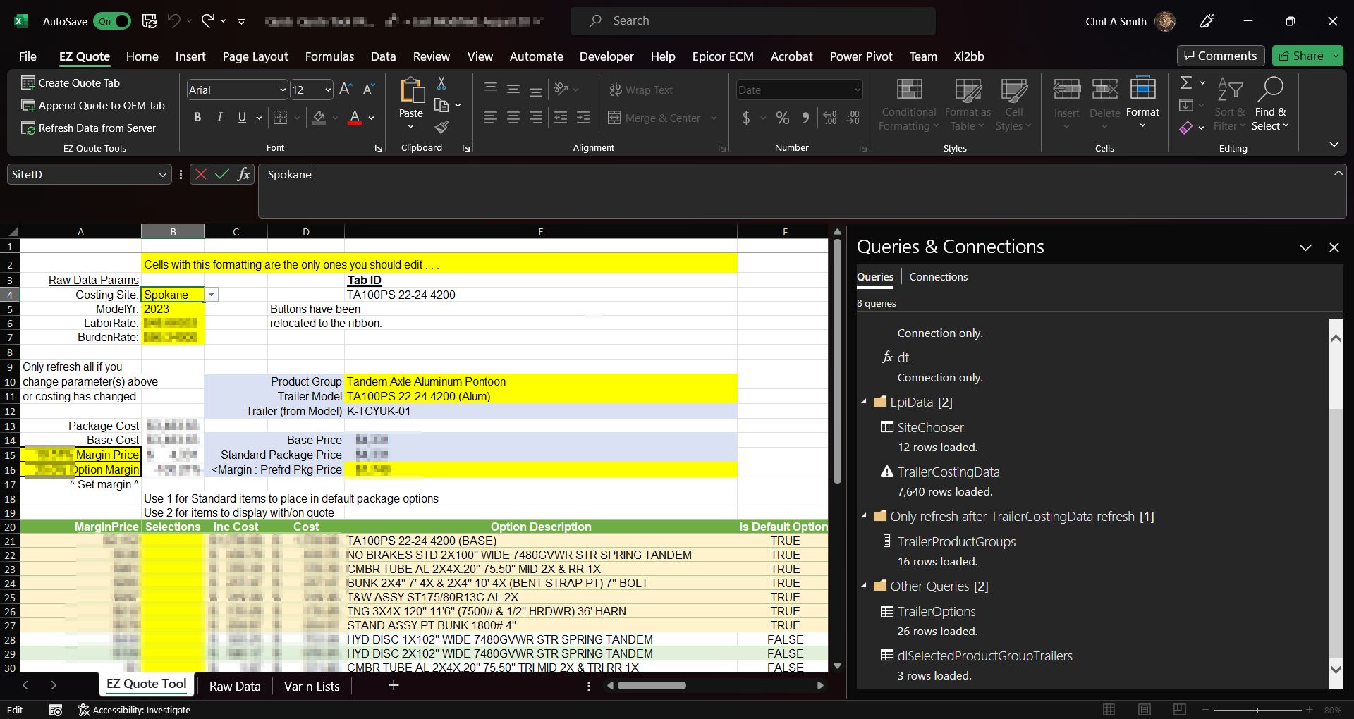Click the AutoSum sigma icon
The image size is (1354, 719).
click(x=1186, y=83)
